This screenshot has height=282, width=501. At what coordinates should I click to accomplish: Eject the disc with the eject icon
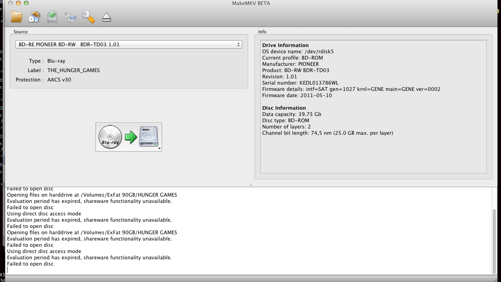[x=106, y=17]
